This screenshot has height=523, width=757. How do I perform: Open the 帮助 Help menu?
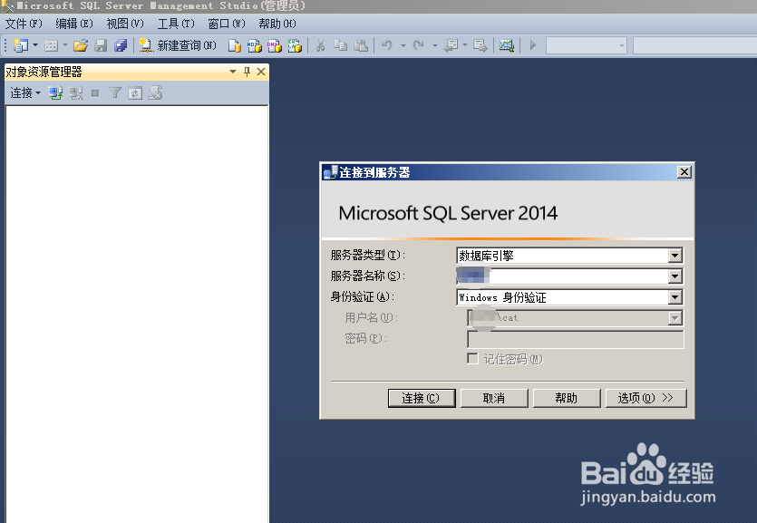(277, 24)
